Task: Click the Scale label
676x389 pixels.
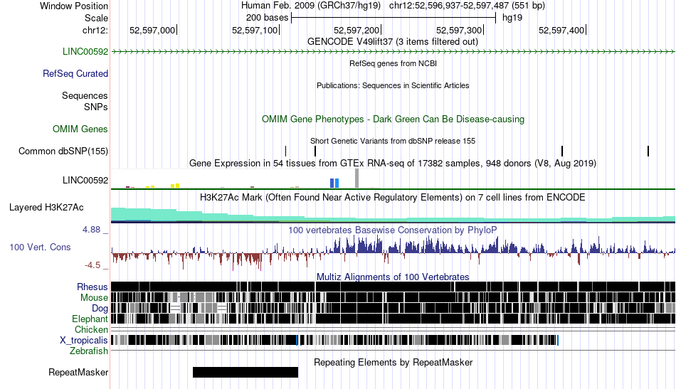Action: coord(96,18)
